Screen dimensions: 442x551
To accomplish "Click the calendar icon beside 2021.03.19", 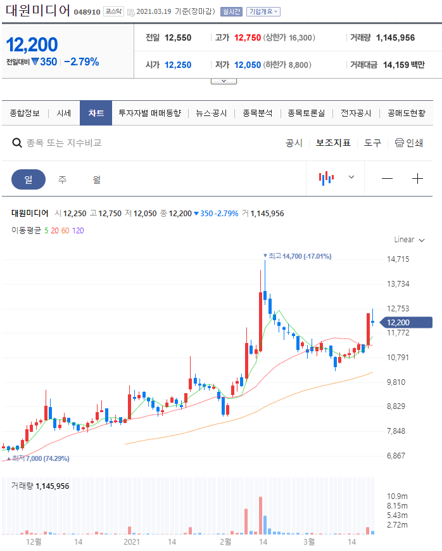I will pos(130,12).
